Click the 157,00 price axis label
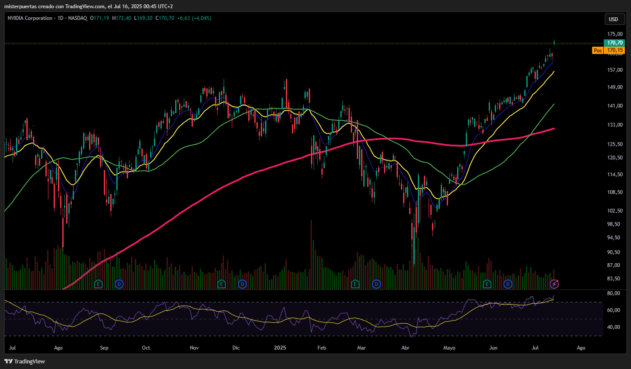This screenshot has width=631, height=369. [615, 70]
